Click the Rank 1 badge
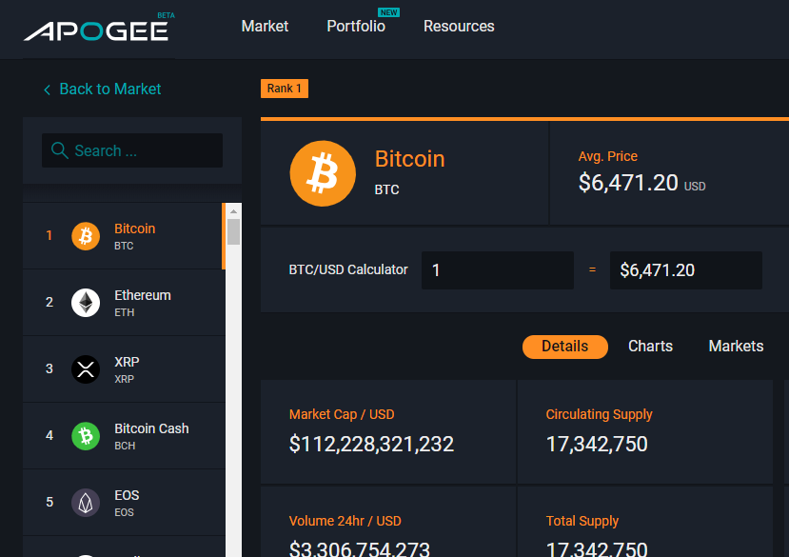Viewport: 789px width, 557px height. [285, 89]
